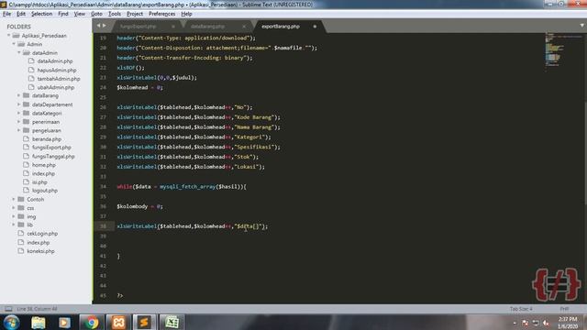Open the Tools menu

[x=115, y=14]
